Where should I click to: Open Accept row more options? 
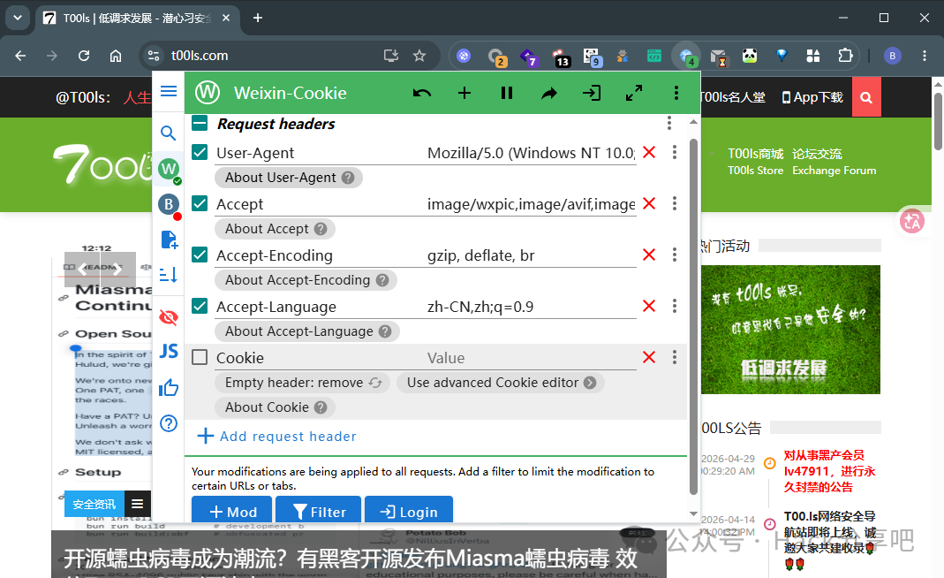(675, 203)
